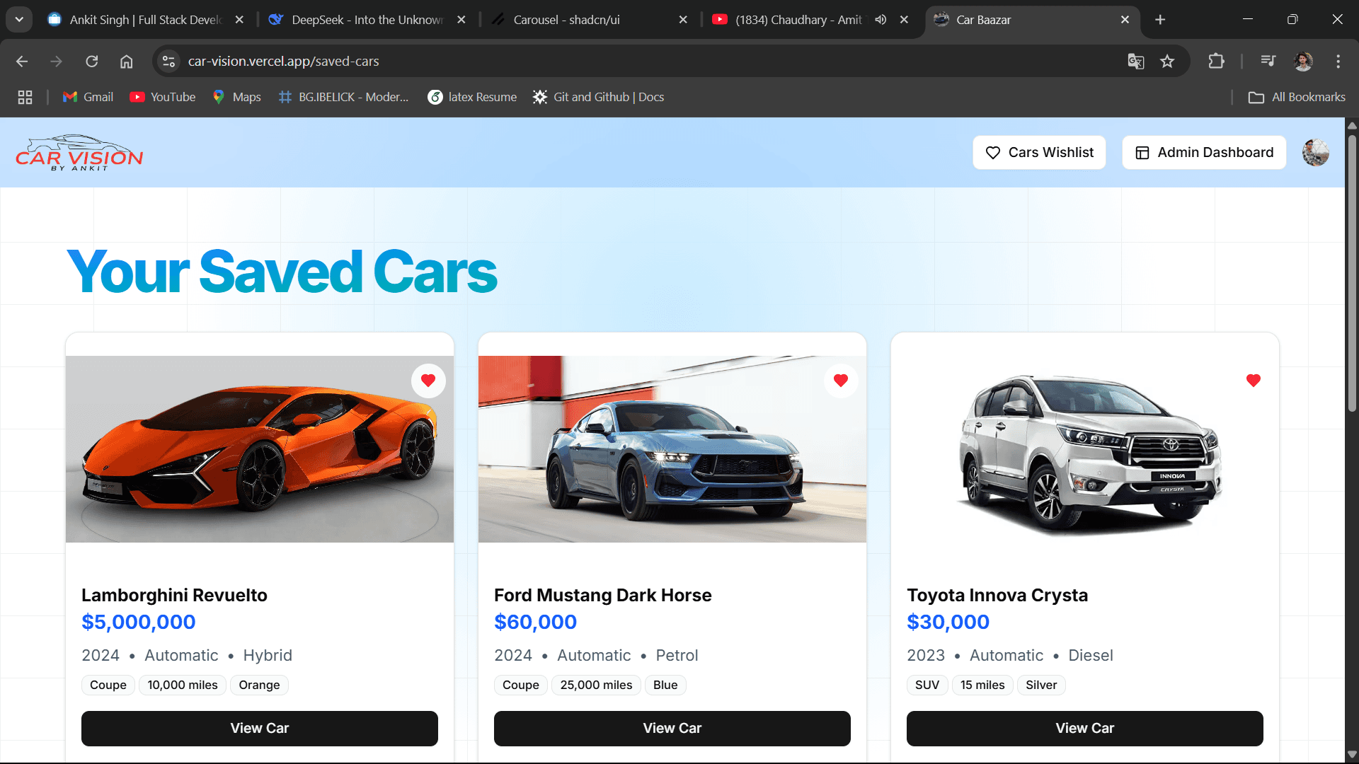Click the Blue color tag

[x=665, y=685]
